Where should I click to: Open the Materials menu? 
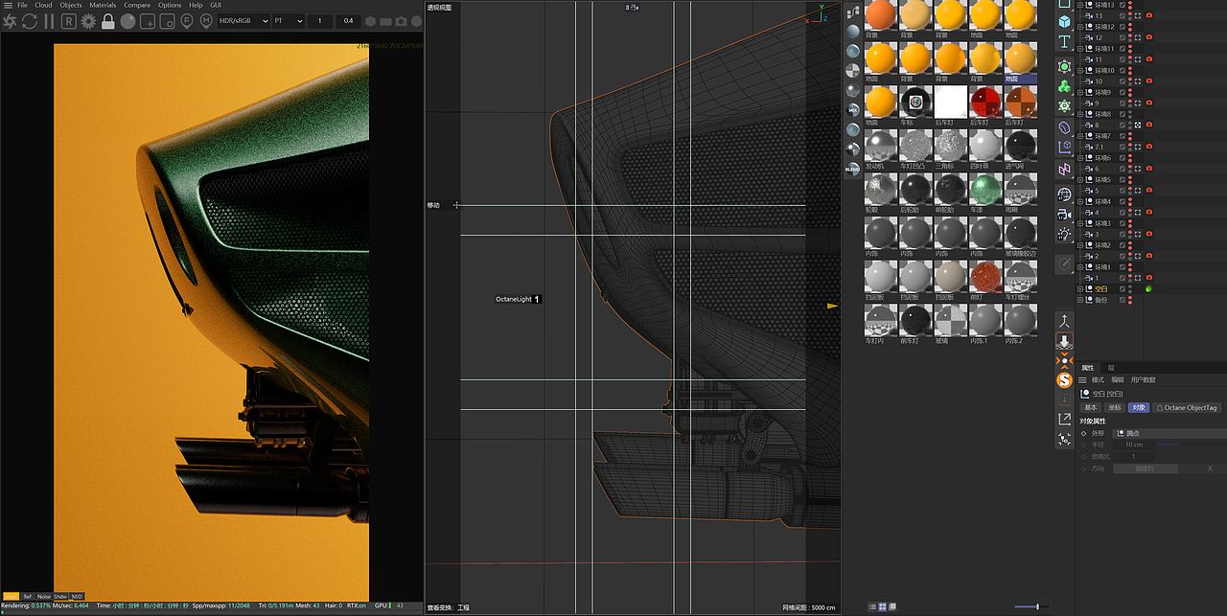(103, 5)
